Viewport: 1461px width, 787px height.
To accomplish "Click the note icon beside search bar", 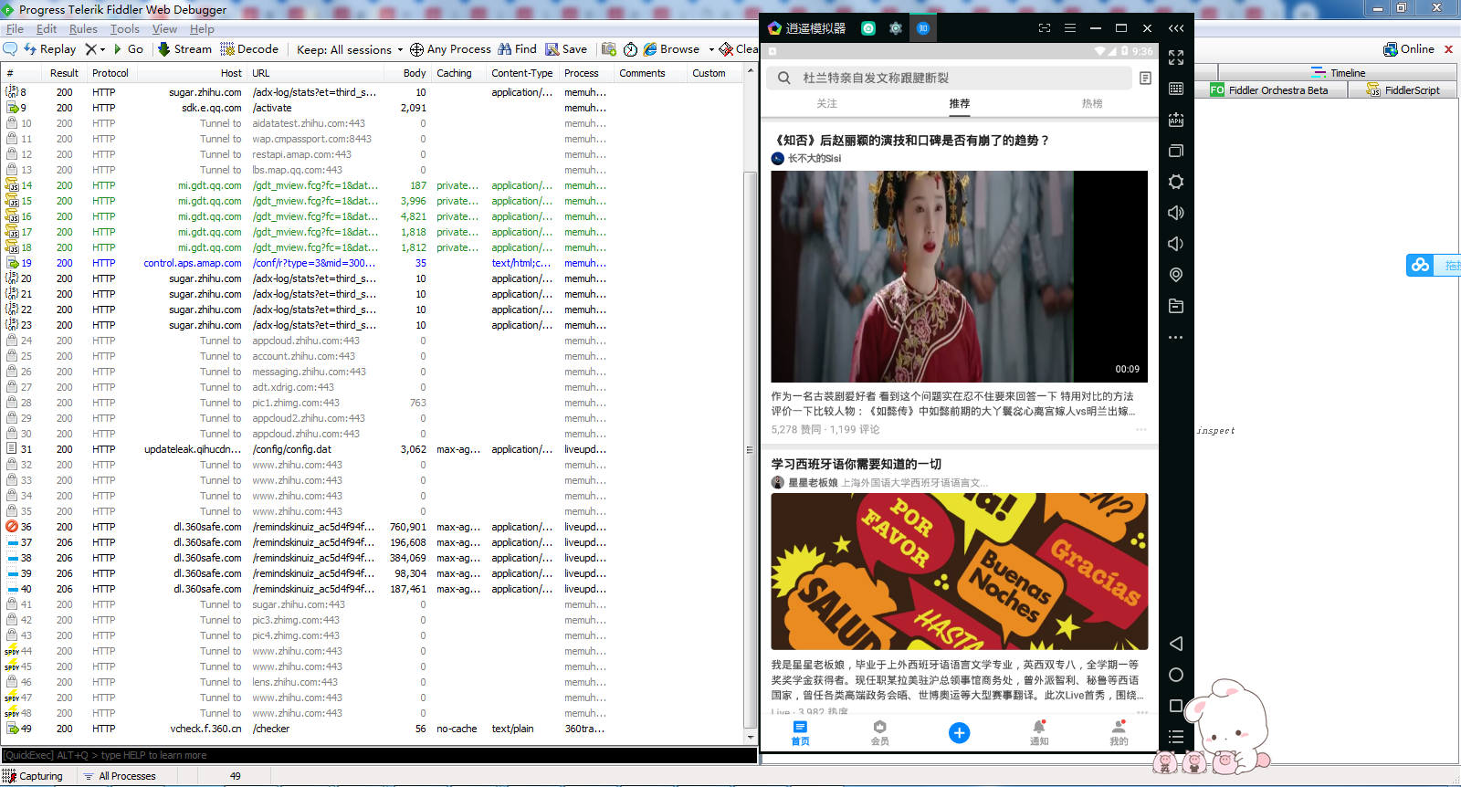I will coord(1145,79).
